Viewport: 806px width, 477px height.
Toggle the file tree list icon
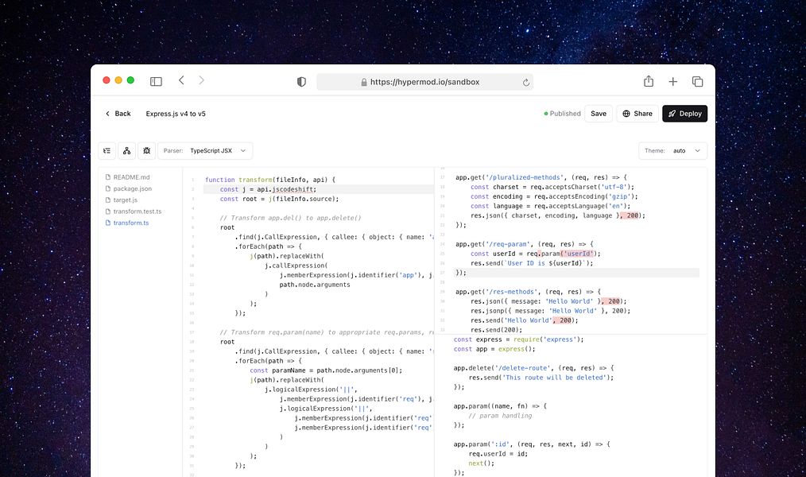click(107, 150)
